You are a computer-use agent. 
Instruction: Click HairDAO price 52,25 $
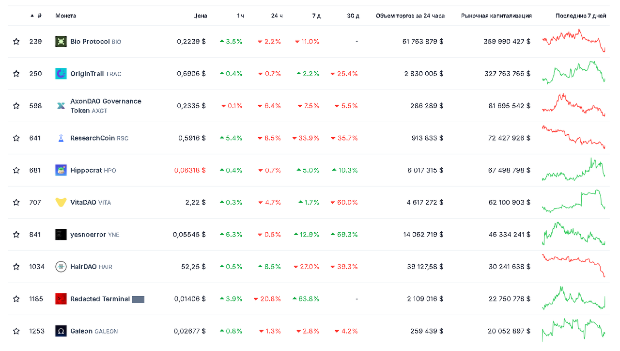tap(194, 267)
